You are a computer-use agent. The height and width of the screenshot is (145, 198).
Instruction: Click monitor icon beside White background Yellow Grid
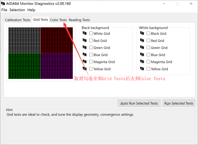142,69
